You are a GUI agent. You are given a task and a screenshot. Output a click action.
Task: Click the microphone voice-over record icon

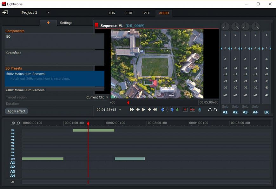click(x=200, y=110)
